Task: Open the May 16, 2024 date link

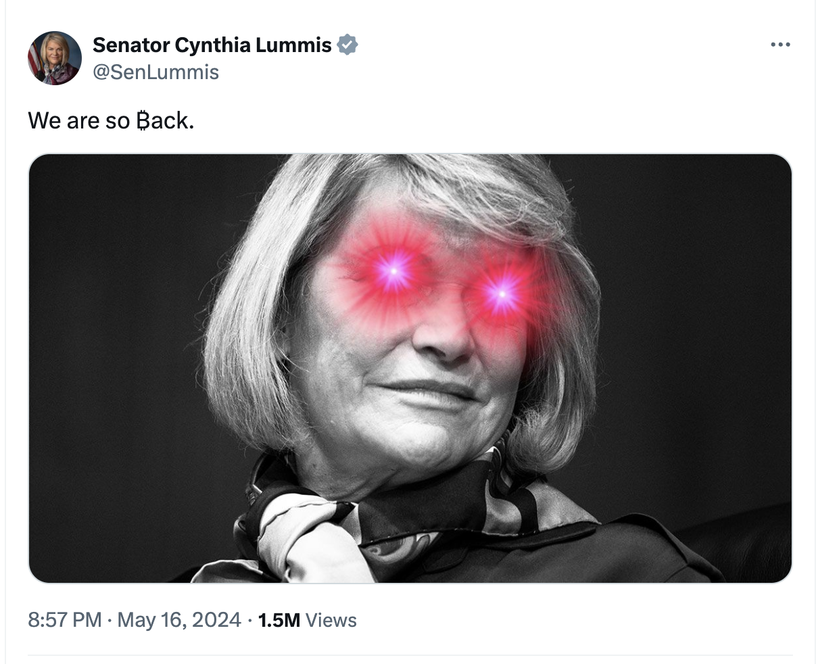Action: click(179, 620)
